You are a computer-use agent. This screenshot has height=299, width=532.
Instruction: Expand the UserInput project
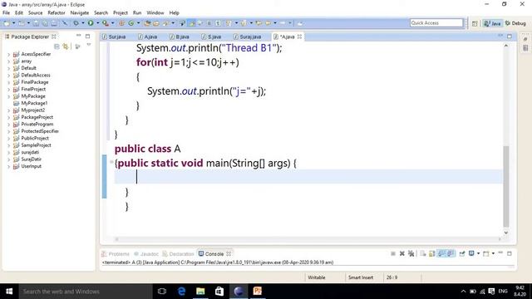8,166
